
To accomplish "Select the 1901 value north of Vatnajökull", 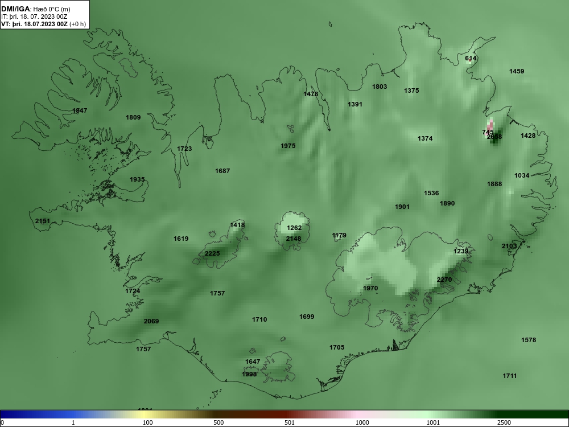I will 402,207.
